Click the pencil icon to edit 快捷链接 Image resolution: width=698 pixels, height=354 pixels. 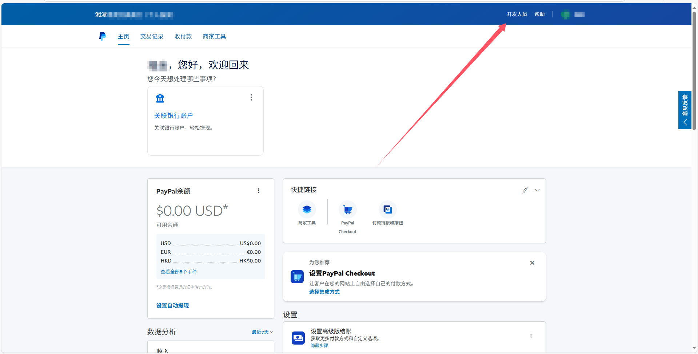tap(525, 190)
